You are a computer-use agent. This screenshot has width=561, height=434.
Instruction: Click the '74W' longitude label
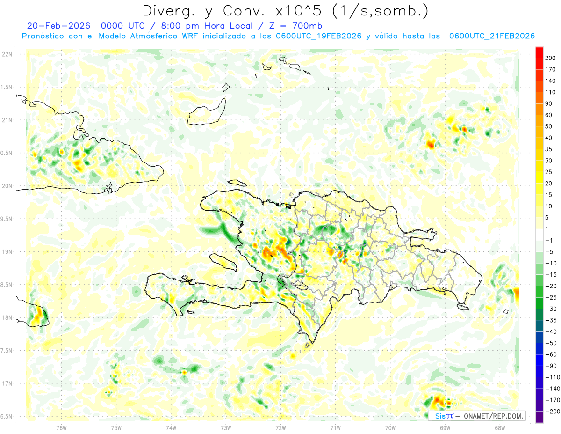click(171, 428)
